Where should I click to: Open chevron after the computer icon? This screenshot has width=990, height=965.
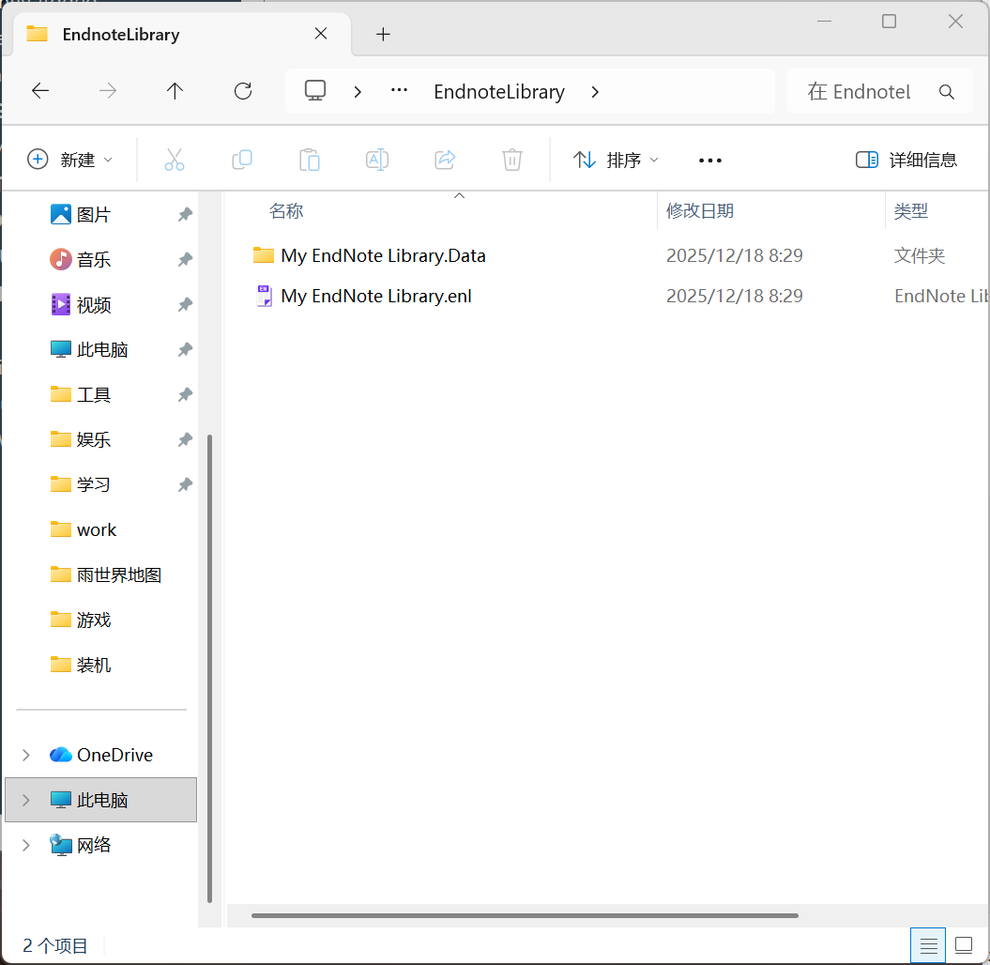pyautogui.click(x=358, y=92)
